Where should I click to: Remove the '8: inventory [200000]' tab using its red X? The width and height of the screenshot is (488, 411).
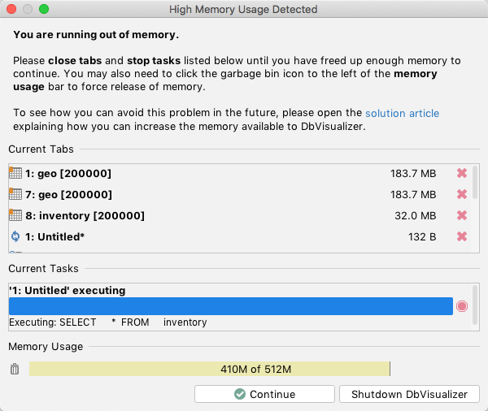point(462,215)
